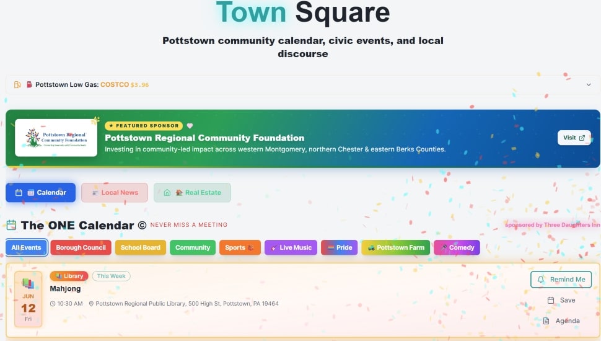601x341 pixels.
Task: Click the books icon on date tile
Action: pos(28,283)
